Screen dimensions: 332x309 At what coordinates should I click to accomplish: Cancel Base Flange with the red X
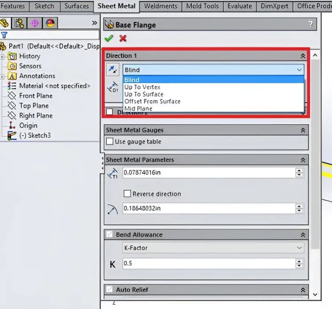(123, 38)
